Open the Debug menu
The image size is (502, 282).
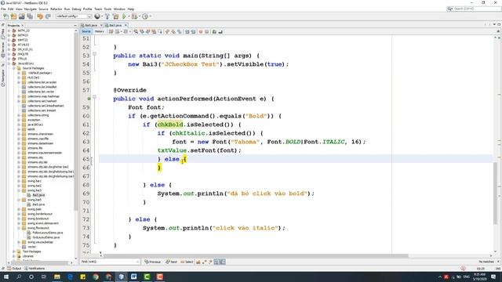coord(76,9)
